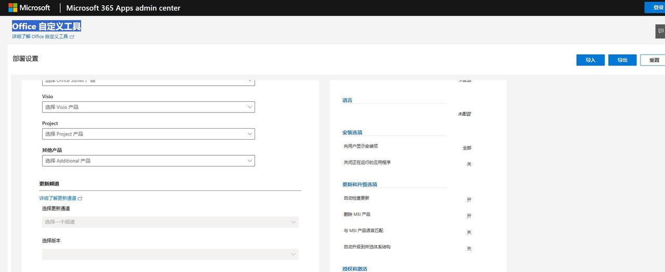Click external link icon beside 详细了解更新通道
Screen dimensions: 665x272
(x=80, y=198)
